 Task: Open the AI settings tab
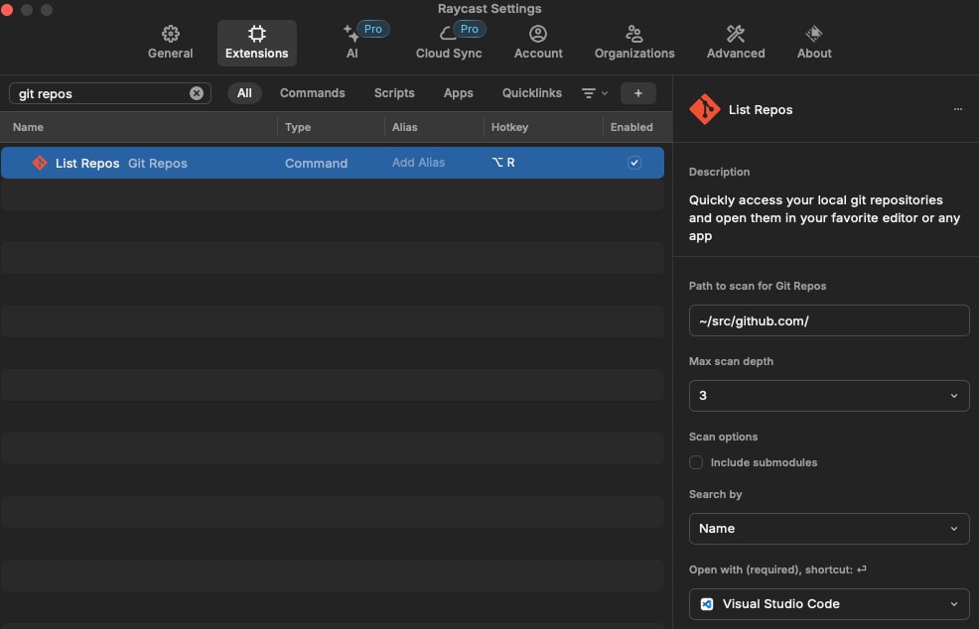pos(352,43)
